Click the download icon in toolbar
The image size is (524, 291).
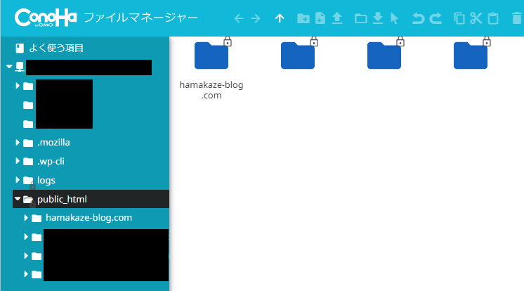[377, 18]
